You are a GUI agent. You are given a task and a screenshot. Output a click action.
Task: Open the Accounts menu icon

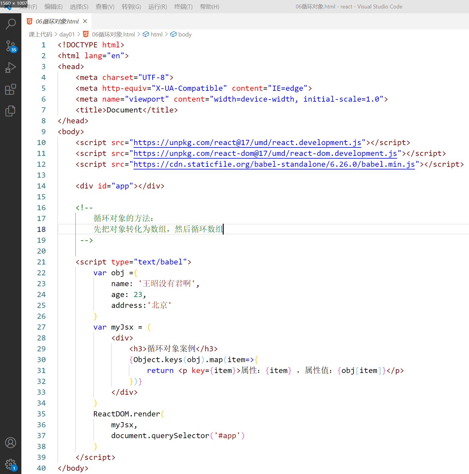click(11, 443)
